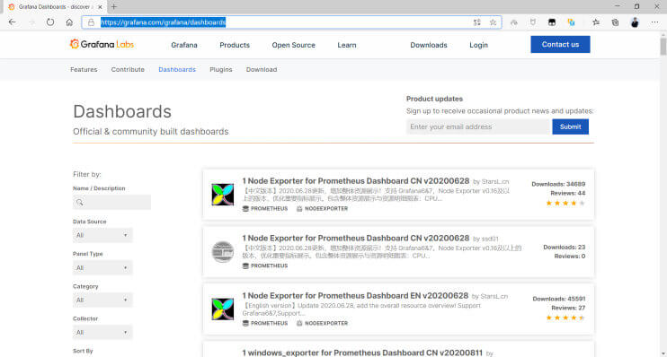Open the user profile avatar icon
Viewport: 667px width, 357px height.
point(635,22)
